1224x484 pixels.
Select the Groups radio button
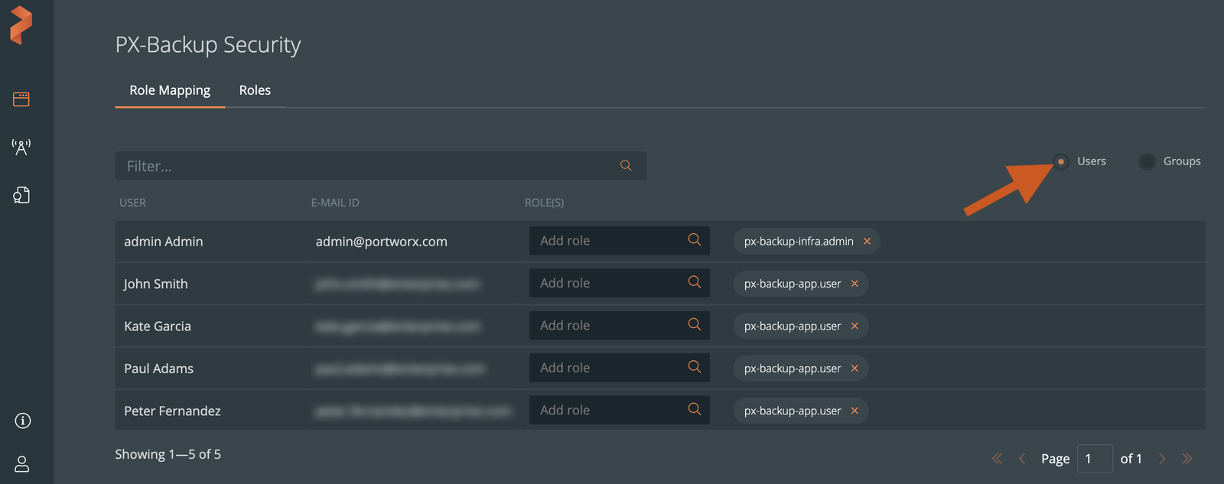[x=1147, y=161]
